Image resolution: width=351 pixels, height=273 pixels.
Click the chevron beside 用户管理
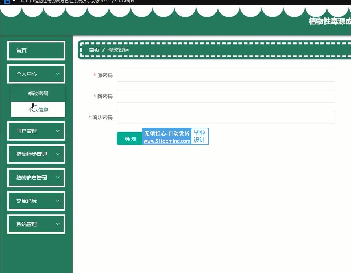click(58, 131)
